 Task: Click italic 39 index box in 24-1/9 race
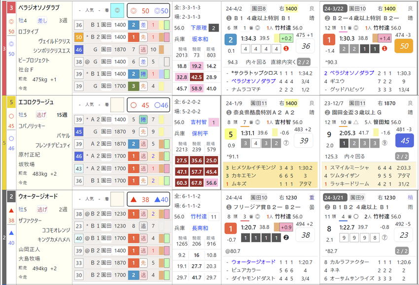[x=304, y=140]
